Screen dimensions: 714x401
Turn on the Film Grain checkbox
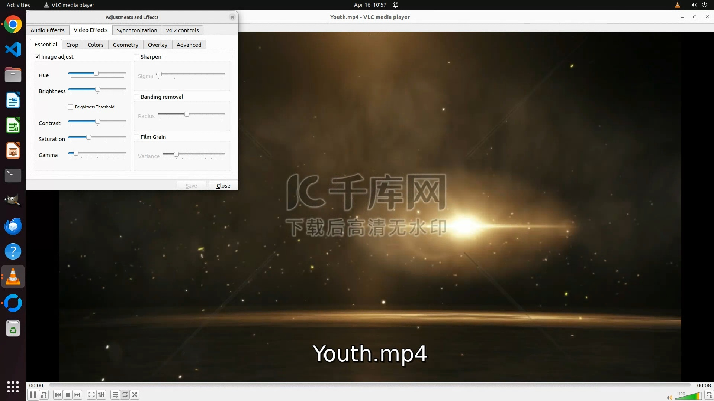coord(136,137)
